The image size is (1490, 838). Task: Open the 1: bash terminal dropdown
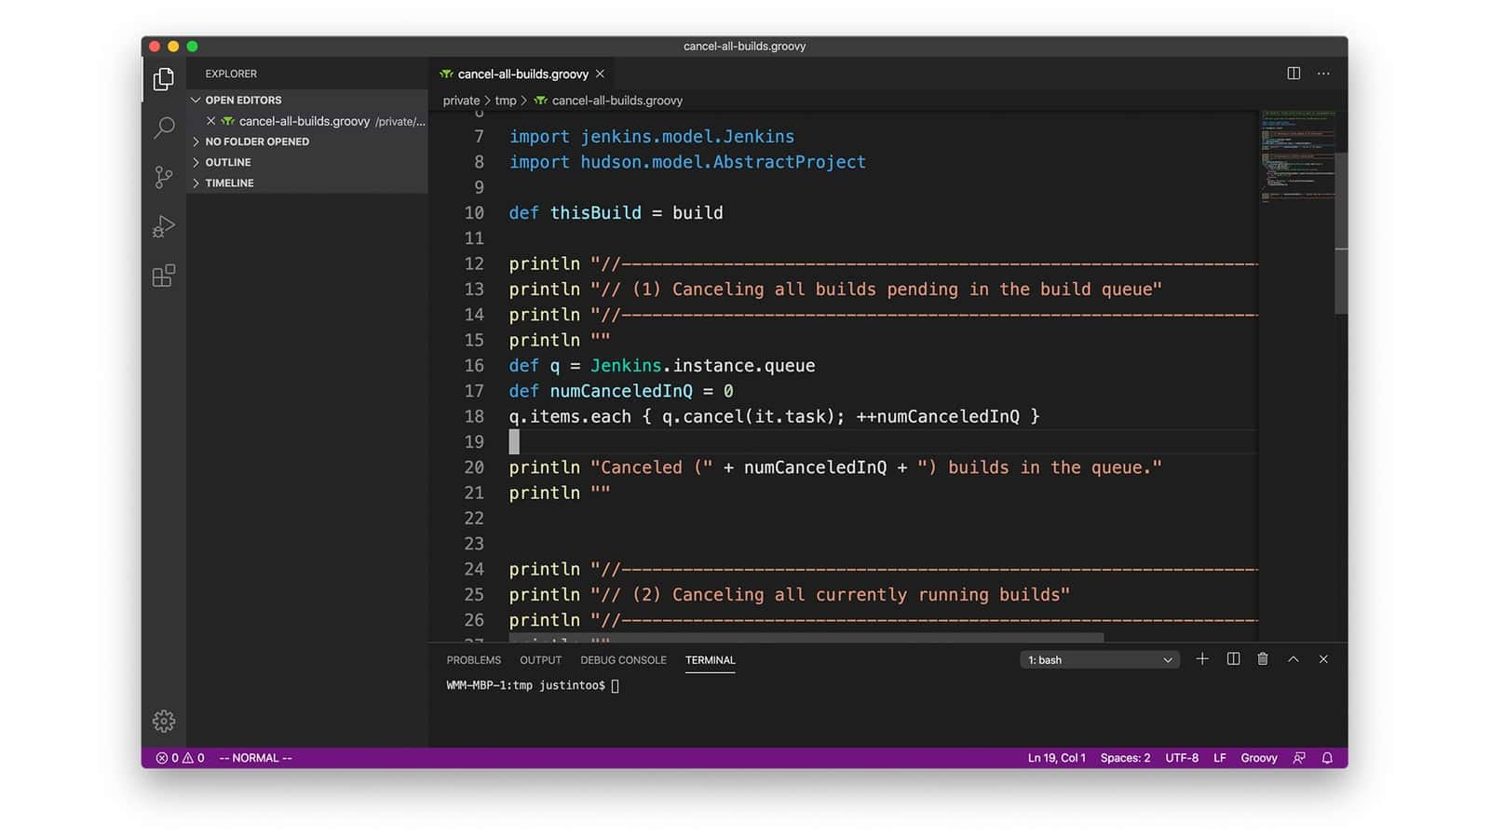1099,659
